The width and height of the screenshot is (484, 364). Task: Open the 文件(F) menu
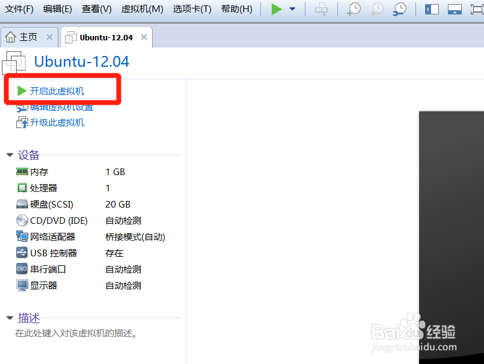point(19,9)
